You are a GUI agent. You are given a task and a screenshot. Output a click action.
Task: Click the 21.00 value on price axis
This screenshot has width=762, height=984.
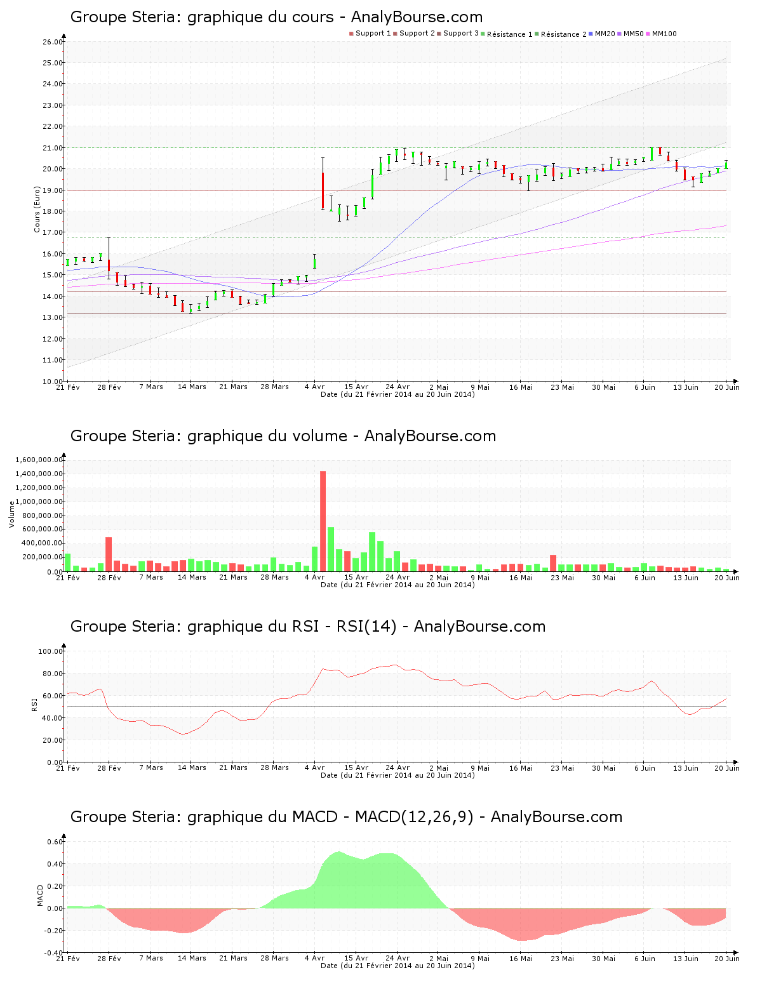pos(52,148)
